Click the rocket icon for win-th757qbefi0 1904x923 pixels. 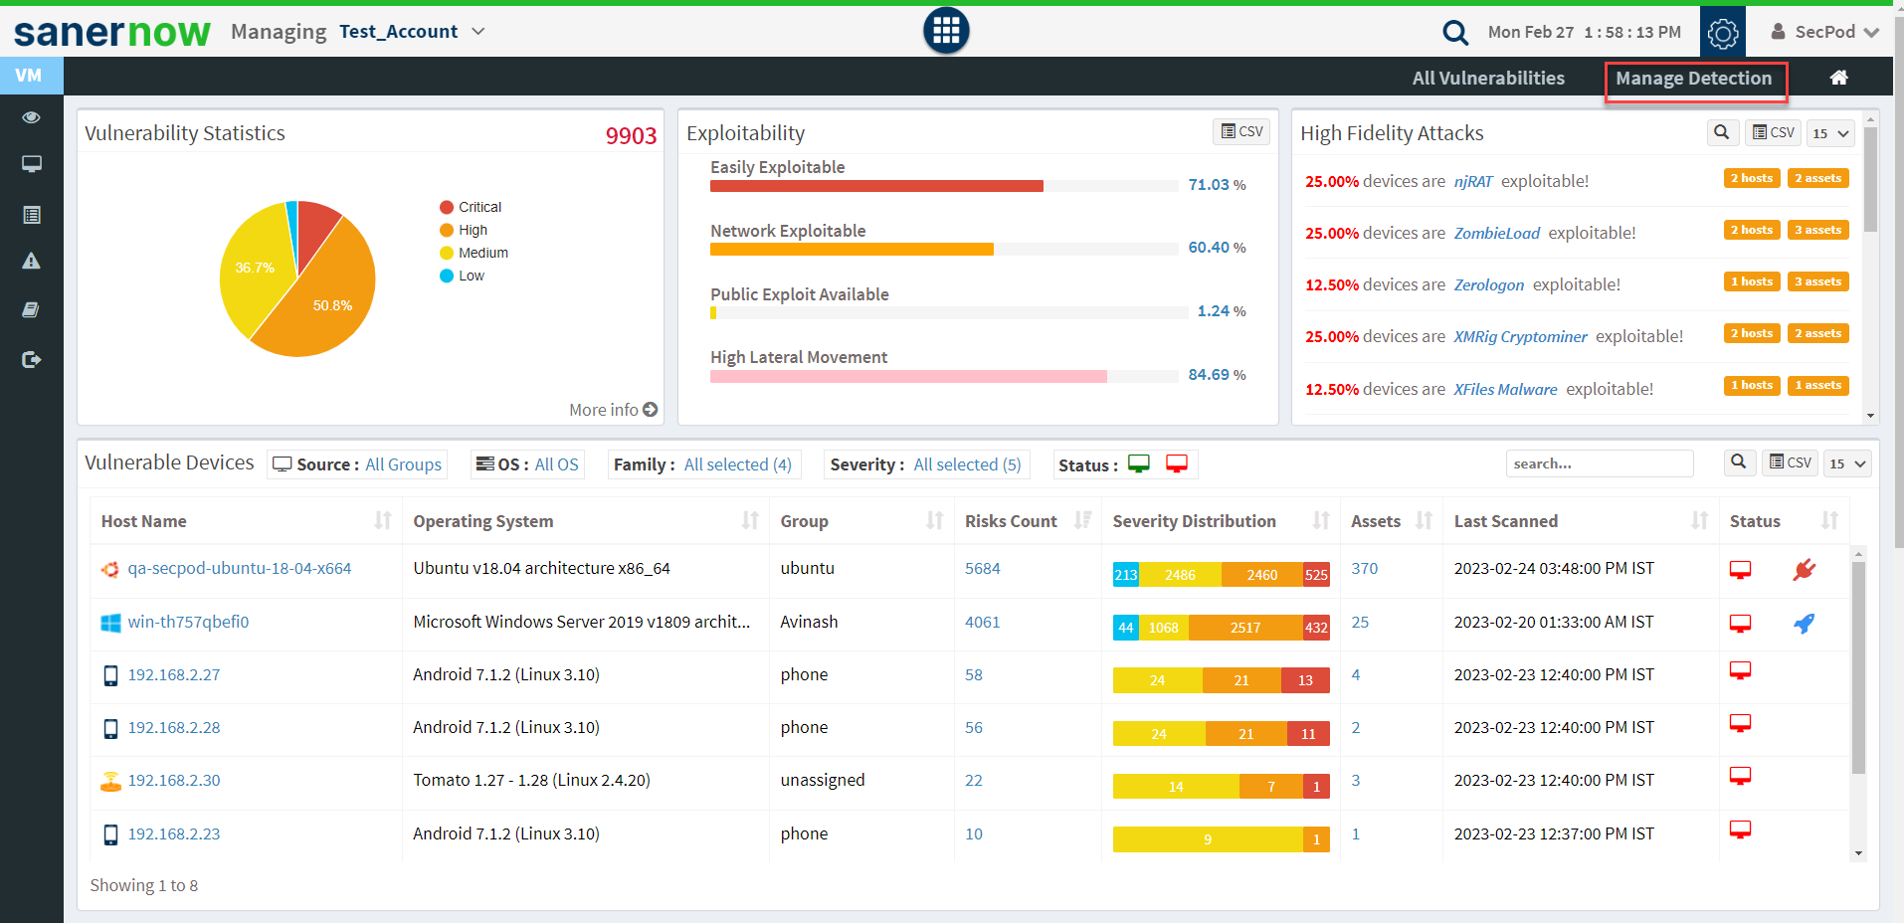click(1804, 624)
